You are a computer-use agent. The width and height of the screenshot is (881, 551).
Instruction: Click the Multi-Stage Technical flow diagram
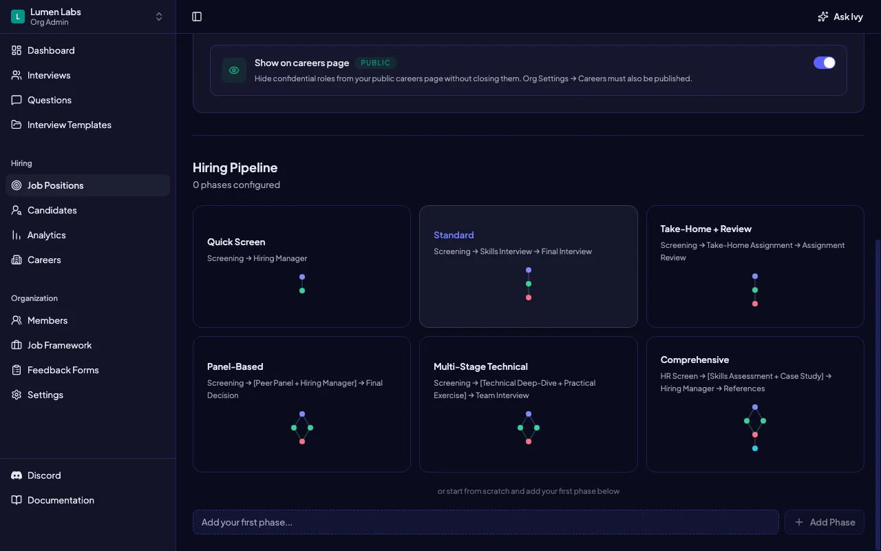[x=529, y=428]
